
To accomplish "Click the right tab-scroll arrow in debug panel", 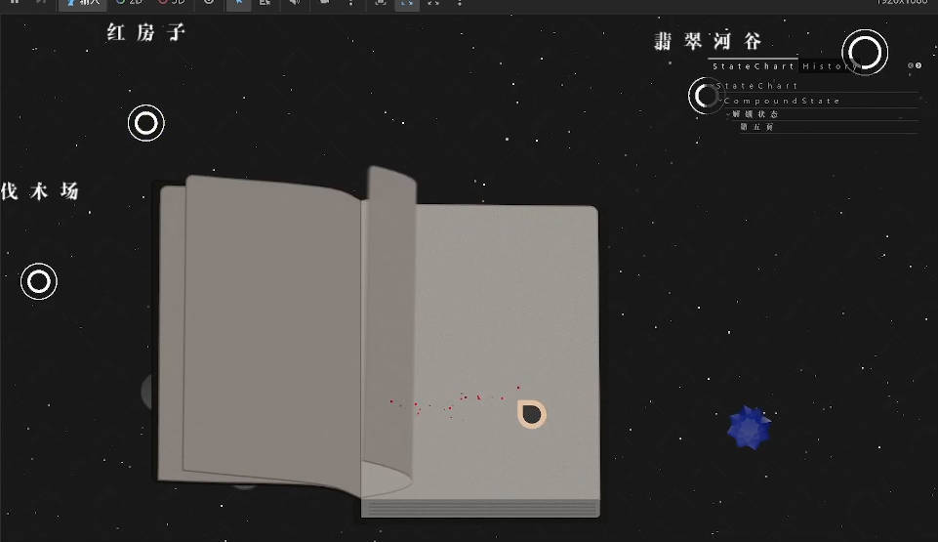I will (x=918, y=65).
